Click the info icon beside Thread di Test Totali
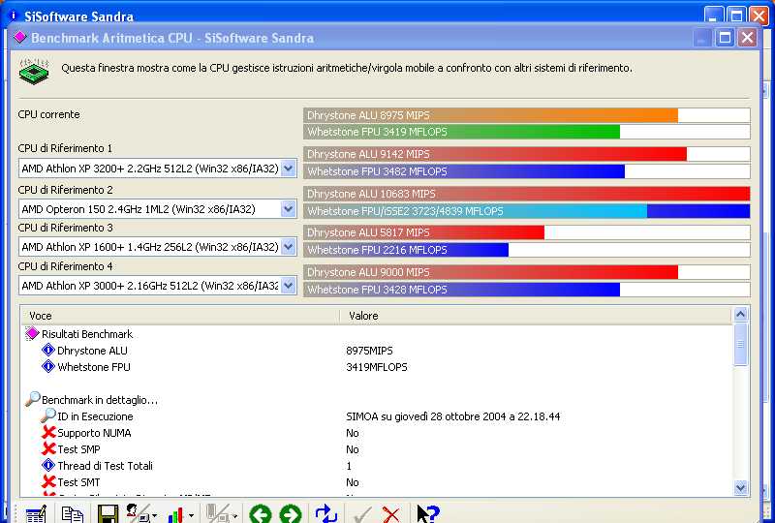This screenshot has height=523, width=775. (x=47, y=465)
